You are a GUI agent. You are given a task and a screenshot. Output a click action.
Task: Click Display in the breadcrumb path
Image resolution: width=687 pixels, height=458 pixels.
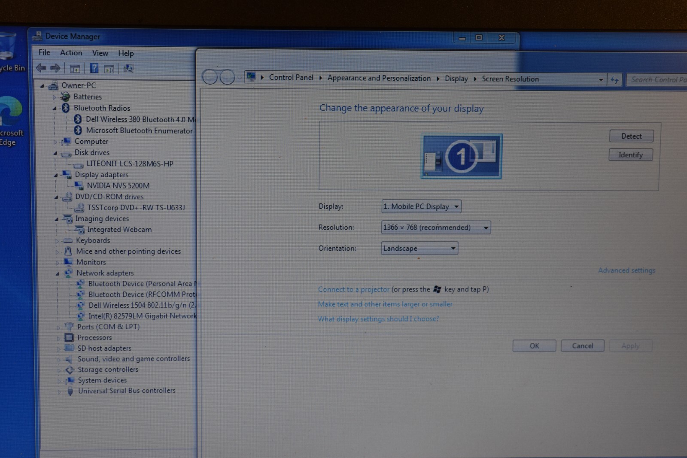pyautogui.click(x=456, y=79)
